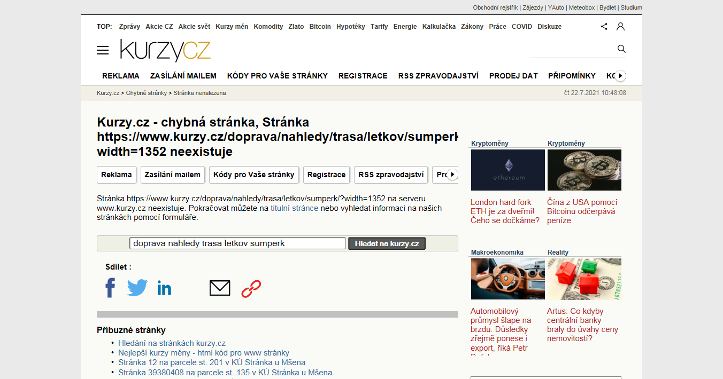Click Hledat na kurzy.cz button
The image size is (723, 379).
[387, 243]
